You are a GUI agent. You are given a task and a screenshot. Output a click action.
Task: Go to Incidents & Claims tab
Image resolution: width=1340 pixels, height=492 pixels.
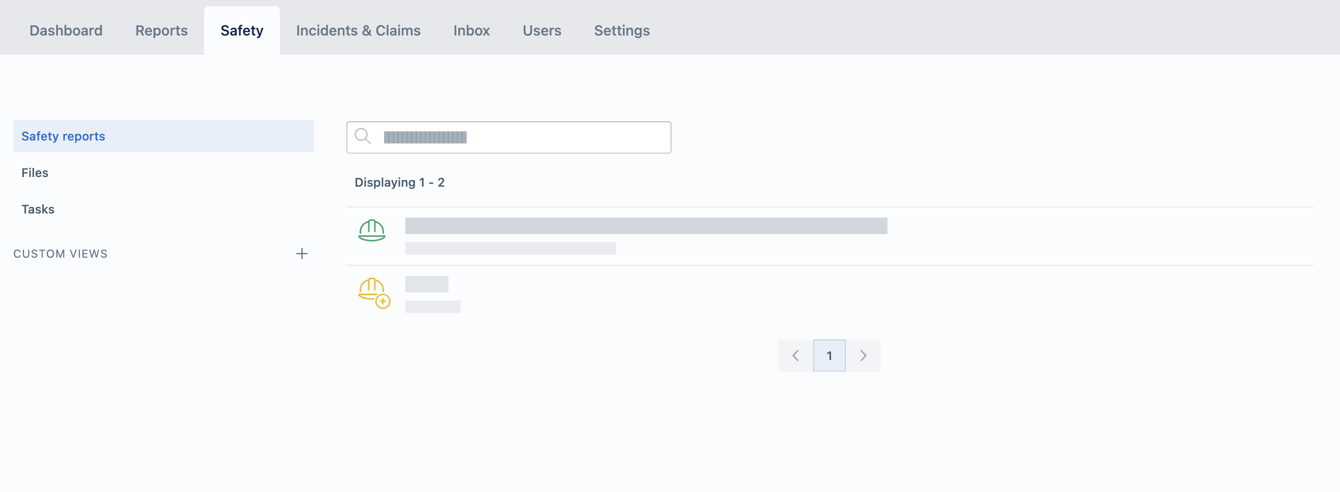coord(358,30)
